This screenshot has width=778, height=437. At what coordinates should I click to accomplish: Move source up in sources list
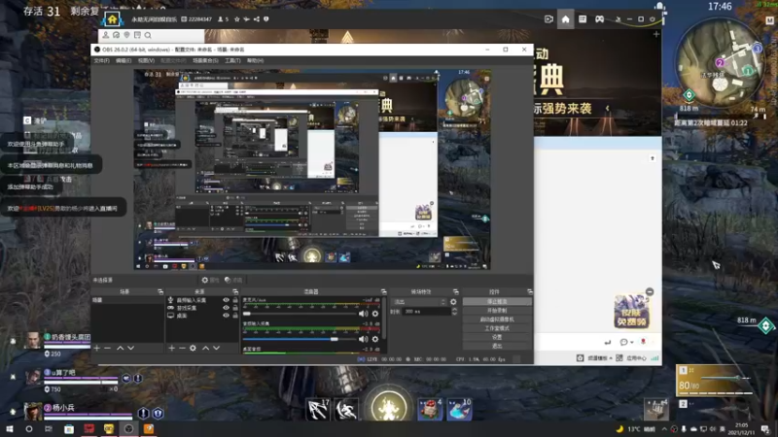(205, 348)
